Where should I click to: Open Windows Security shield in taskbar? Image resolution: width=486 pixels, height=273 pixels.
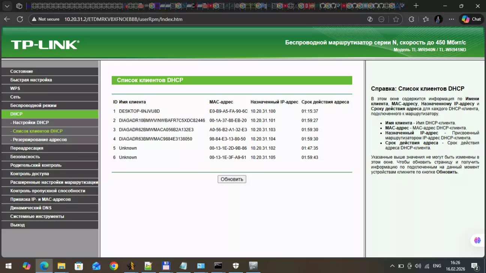(236, 266)
